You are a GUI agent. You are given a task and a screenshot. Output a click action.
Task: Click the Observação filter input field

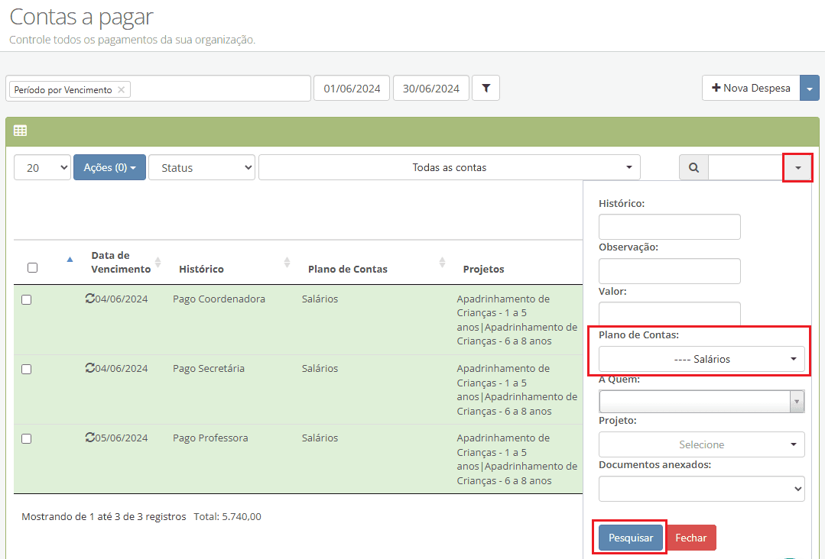point(669,271)
